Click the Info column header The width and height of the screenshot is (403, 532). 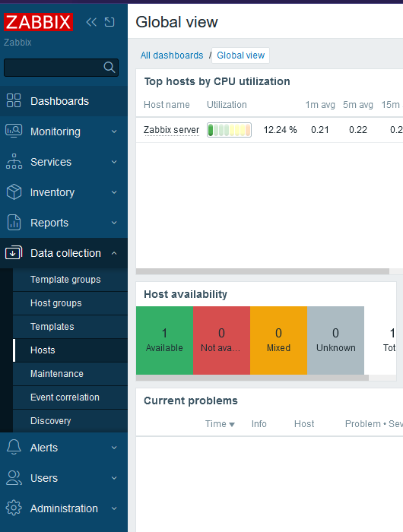tap(259, 424)
